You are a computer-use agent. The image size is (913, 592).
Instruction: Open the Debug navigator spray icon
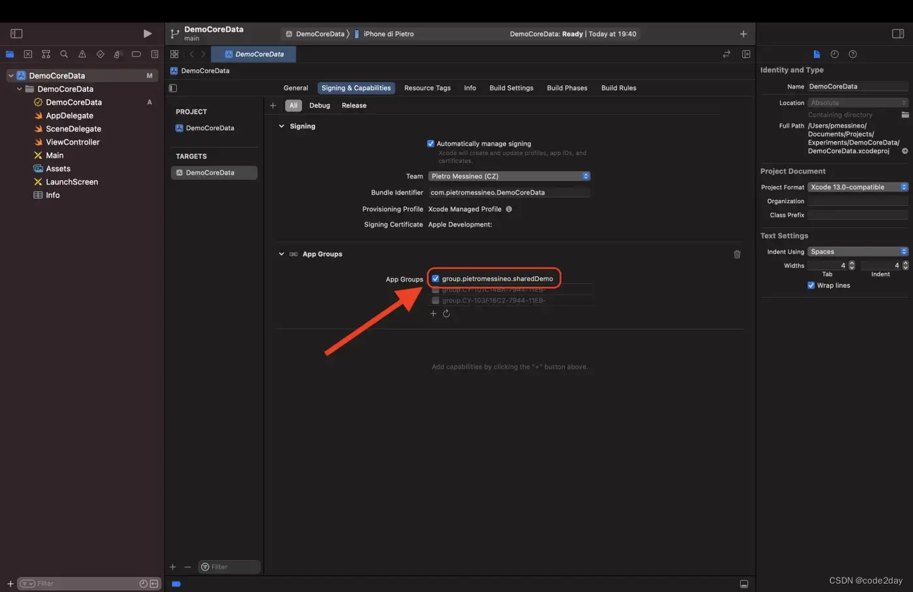[118, 54]
